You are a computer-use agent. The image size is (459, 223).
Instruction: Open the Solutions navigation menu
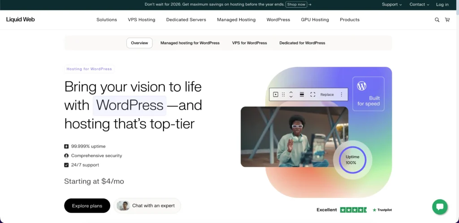point(107,20)
